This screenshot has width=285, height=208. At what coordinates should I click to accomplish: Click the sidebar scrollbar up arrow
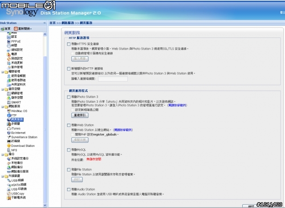pos(45,34)
